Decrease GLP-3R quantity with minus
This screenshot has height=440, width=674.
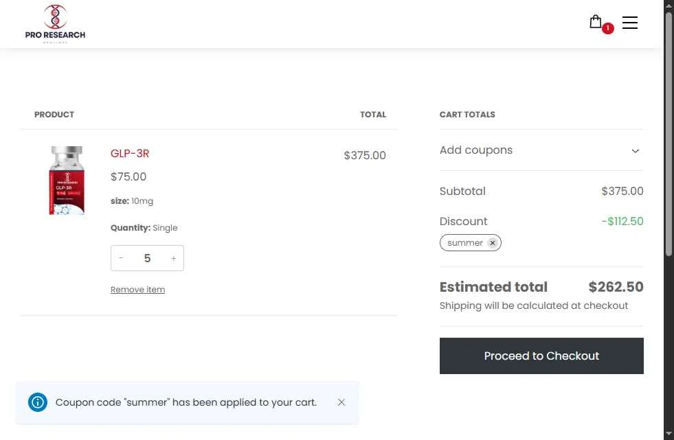(x=121, y=258)
